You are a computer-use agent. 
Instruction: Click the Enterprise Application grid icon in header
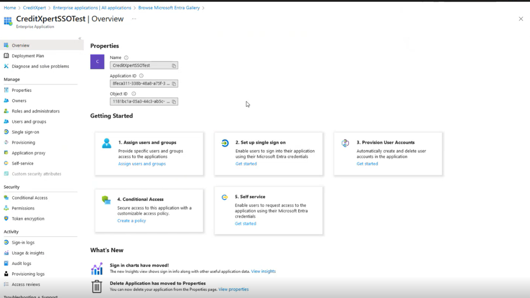click(x=8, y=21)
